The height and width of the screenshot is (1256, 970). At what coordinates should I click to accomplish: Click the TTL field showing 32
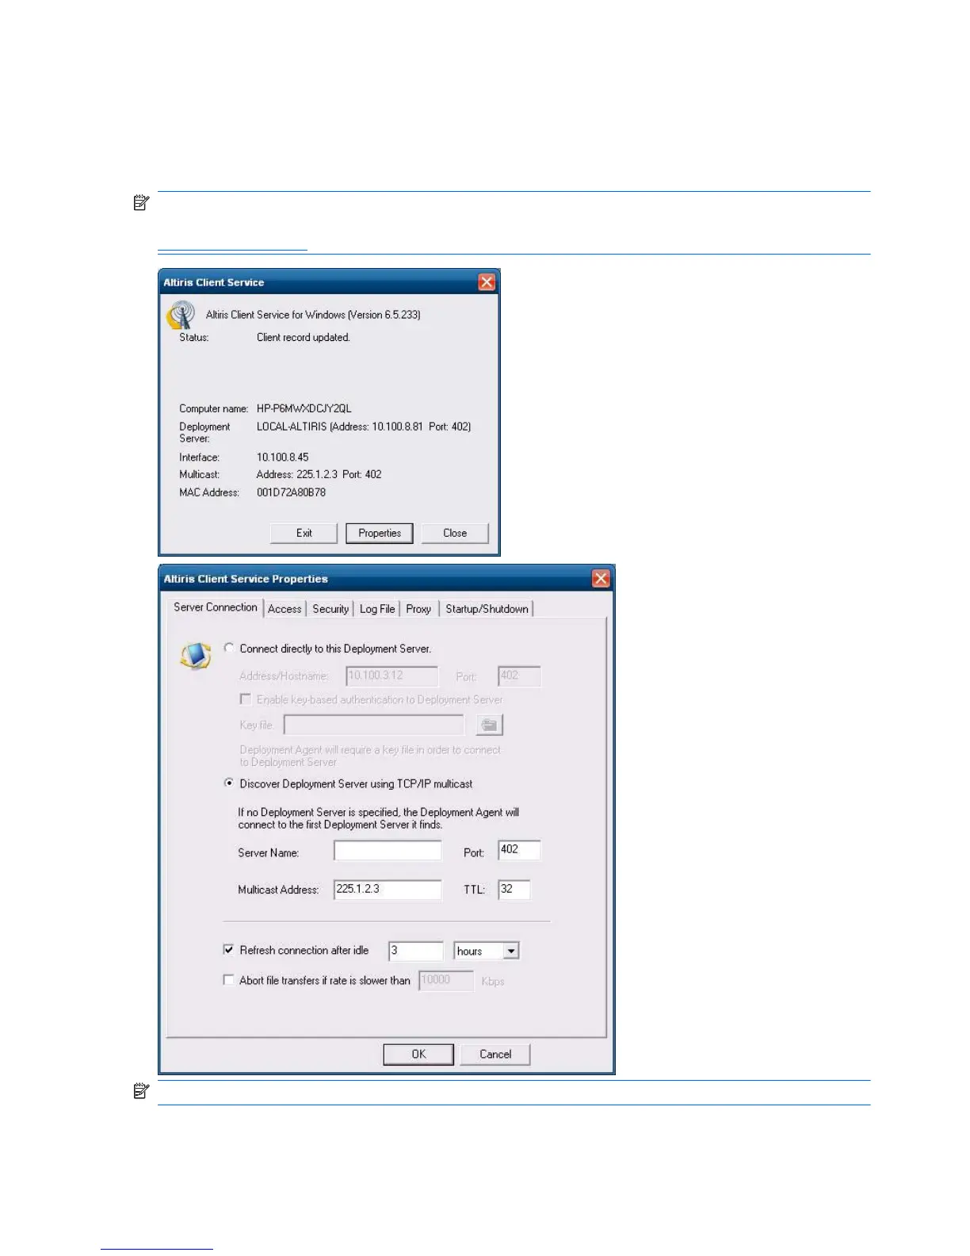pos(514,890)
